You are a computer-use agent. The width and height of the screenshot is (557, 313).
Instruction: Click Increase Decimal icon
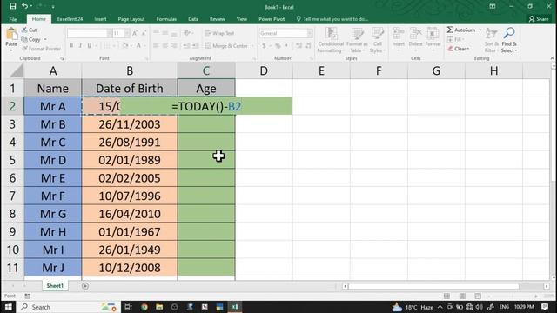[x=299, y=46]
